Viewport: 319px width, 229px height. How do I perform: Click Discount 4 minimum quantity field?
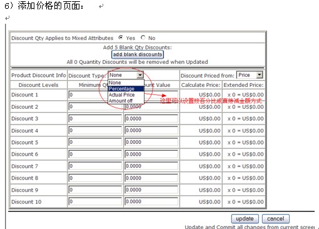point(95,130)
